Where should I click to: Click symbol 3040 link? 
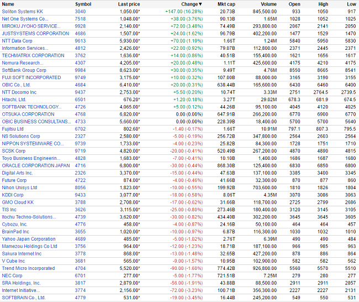(x=80, y=12)
